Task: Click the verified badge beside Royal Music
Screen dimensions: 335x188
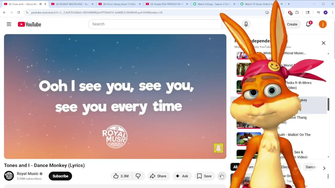Action: tap(41, 174)
